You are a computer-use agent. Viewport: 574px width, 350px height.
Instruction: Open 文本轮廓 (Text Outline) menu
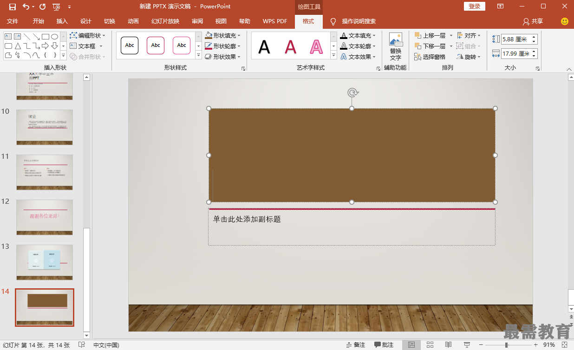tap(358, 46)
